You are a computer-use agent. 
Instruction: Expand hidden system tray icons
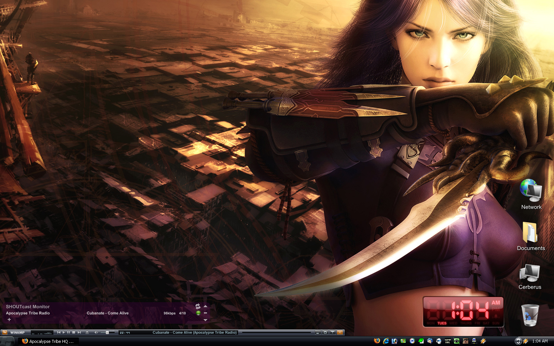click(518, 341)
